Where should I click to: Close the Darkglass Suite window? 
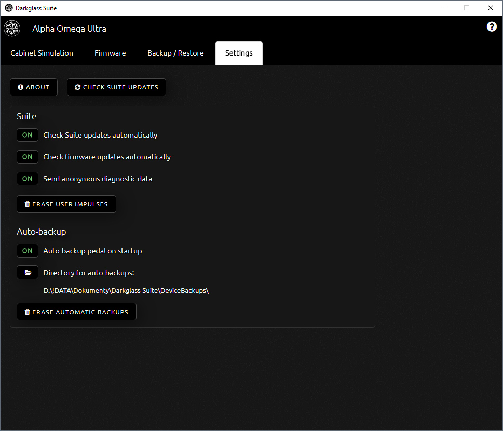pyautogui.click(x=491, y=8)
